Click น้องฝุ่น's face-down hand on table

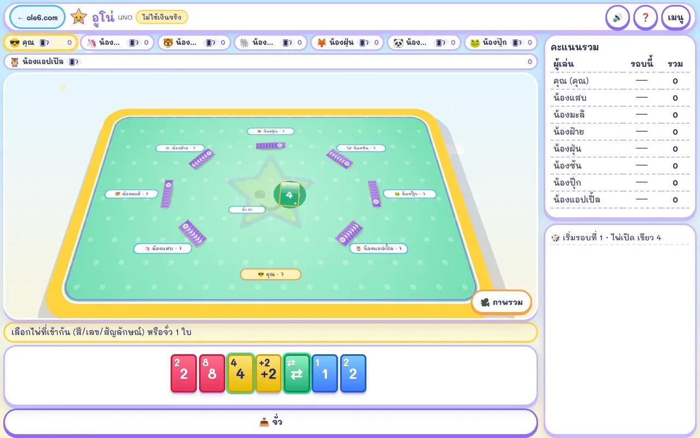point(271,146)
